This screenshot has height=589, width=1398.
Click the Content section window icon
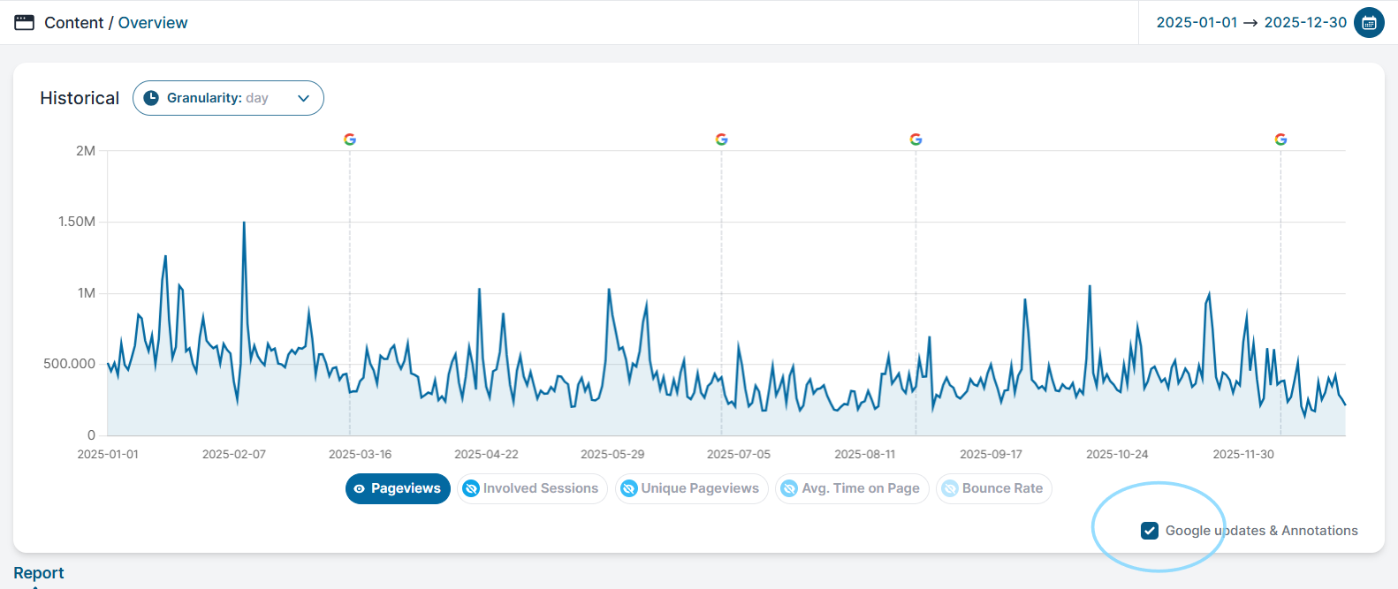point(24,22)
